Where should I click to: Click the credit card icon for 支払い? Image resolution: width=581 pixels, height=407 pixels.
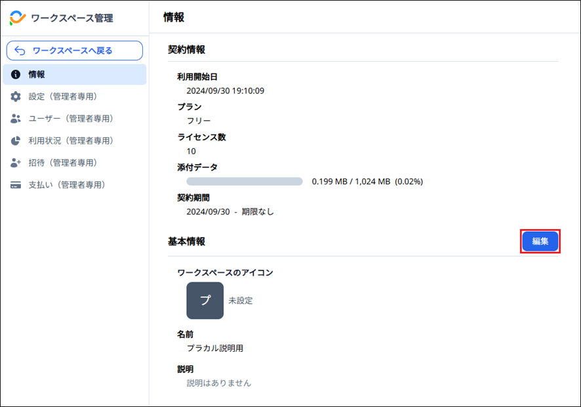(16, 185)
